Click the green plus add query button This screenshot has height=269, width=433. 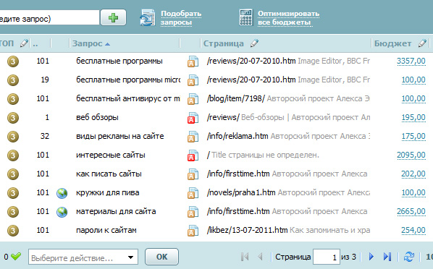[x=113, y=17]
